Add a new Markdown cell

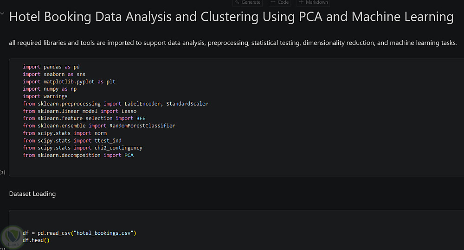314,2
